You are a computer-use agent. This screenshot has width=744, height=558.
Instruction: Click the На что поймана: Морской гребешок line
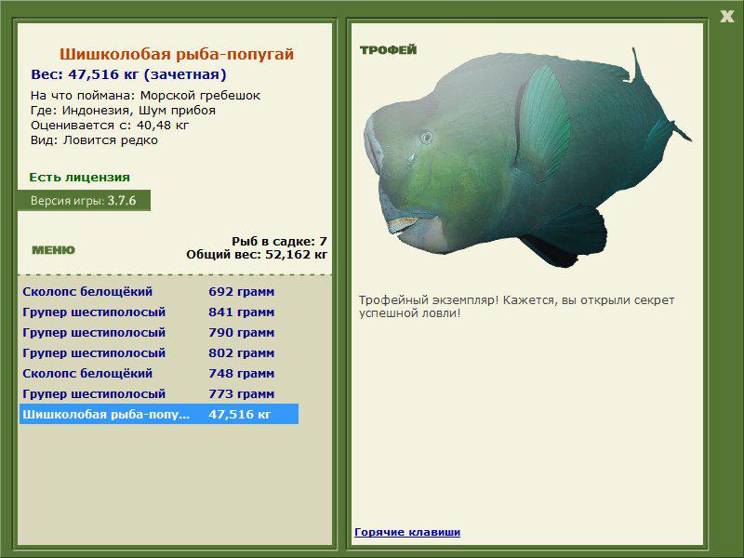point(145,96)
